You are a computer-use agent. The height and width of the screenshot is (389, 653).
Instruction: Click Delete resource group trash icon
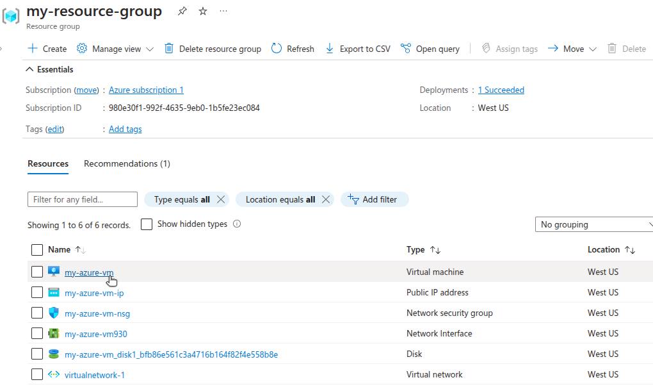[x=168, y=48]
